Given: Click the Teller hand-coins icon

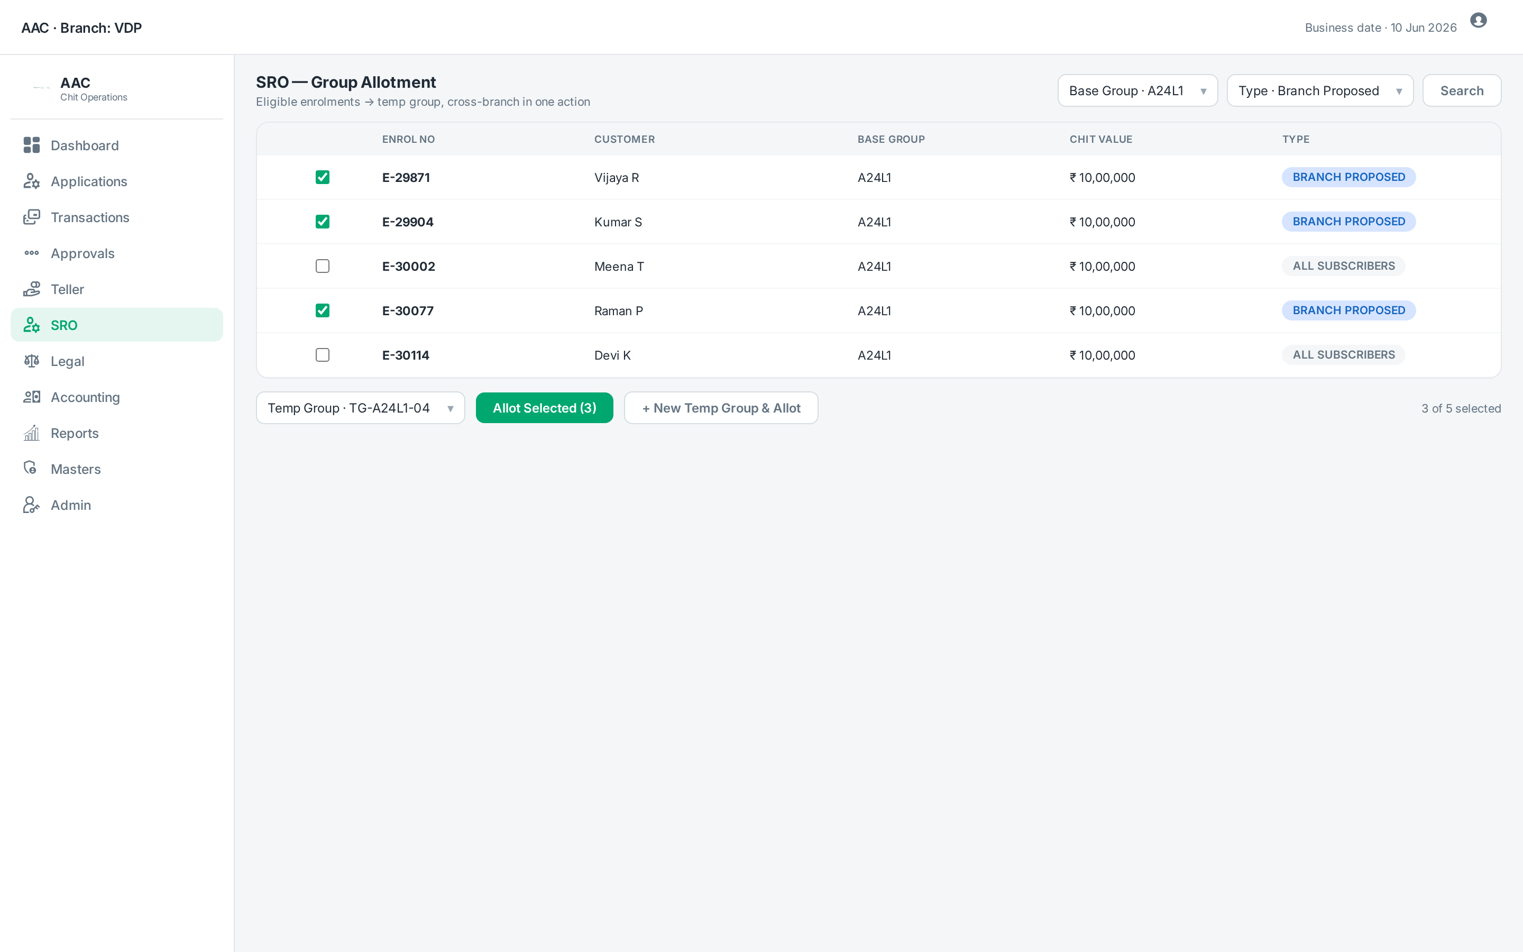Looking at the screenshot, I should (32, 289).
